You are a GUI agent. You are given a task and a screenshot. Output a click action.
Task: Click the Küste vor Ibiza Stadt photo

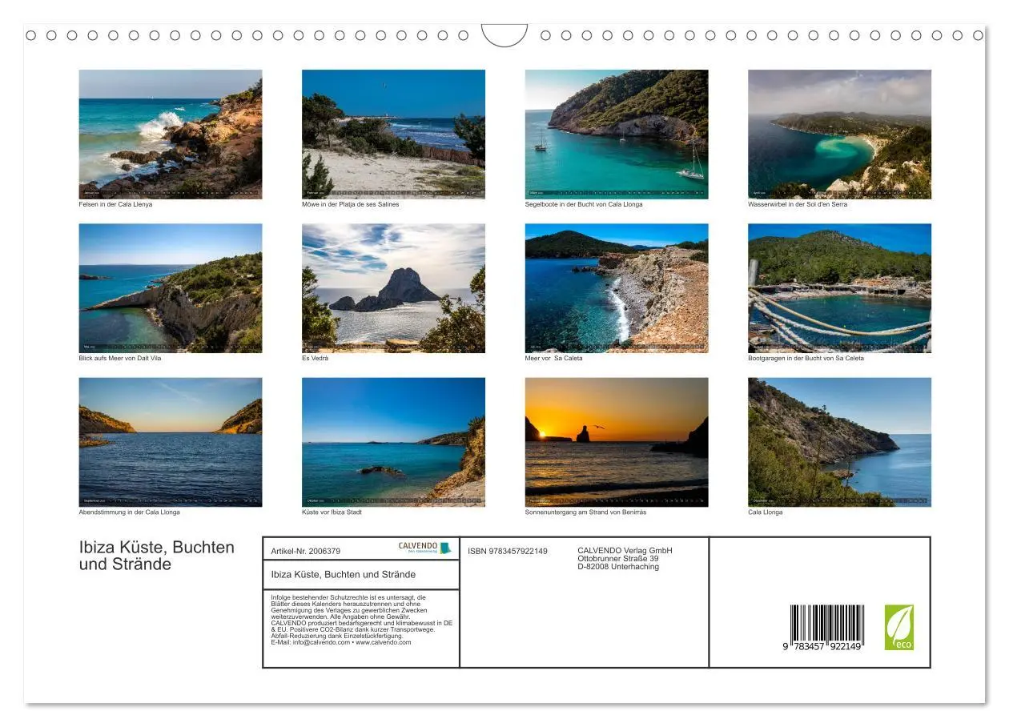pos(393,442)
